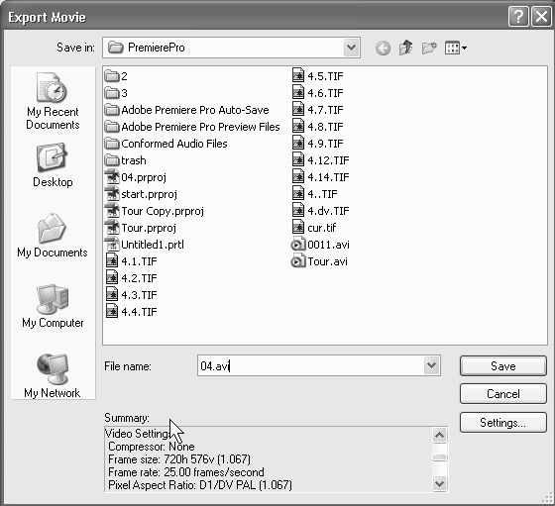Click into the File name text field
Viewport: 555px width, 506px height.
[x=311, y=365]
